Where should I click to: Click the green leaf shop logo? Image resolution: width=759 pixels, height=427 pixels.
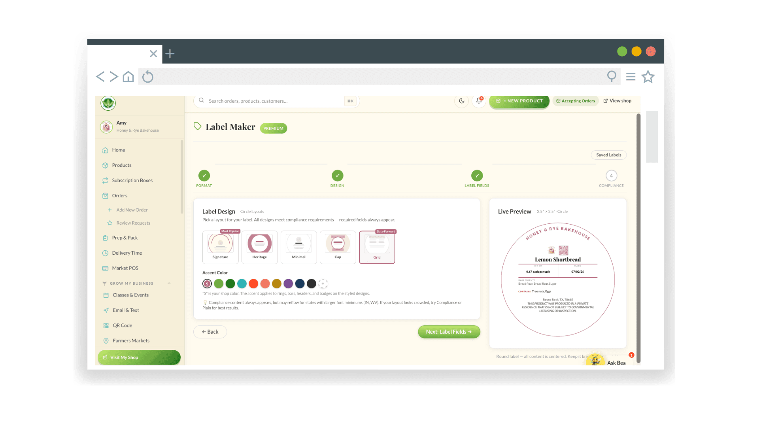[108, 103]
